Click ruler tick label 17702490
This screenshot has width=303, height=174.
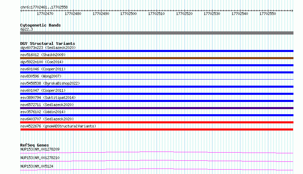[101, 14]
